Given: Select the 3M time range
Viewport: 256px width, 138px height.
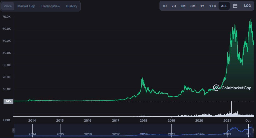Looking at the screenshot, I should [193, 6].
